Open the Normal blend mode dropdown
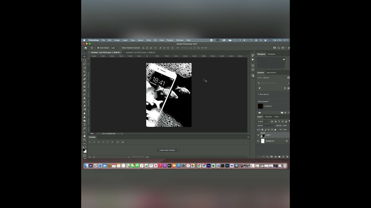This screenshot has width=371, height=208. pos(266,126)
